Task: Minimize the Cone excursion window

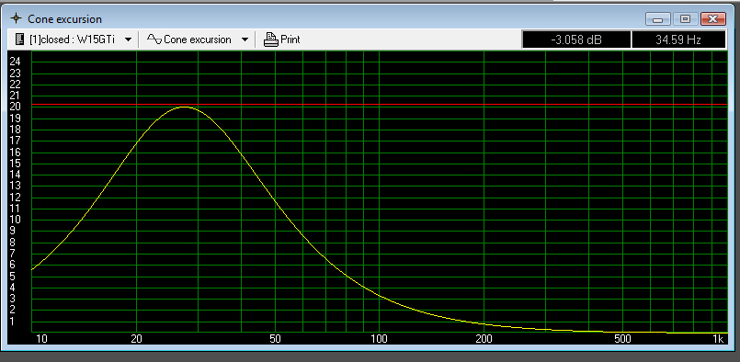Action: pyautogui.click(x=658, y=19)
